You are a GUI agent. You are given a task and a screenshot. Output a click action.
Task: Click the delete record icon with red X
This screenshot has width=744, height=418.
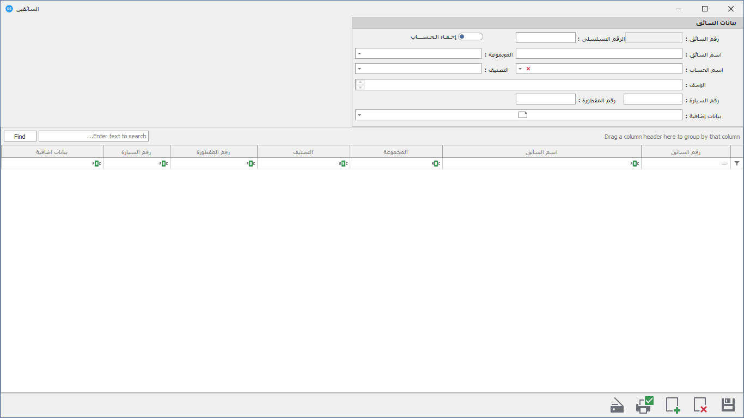(x=700, y=405)
